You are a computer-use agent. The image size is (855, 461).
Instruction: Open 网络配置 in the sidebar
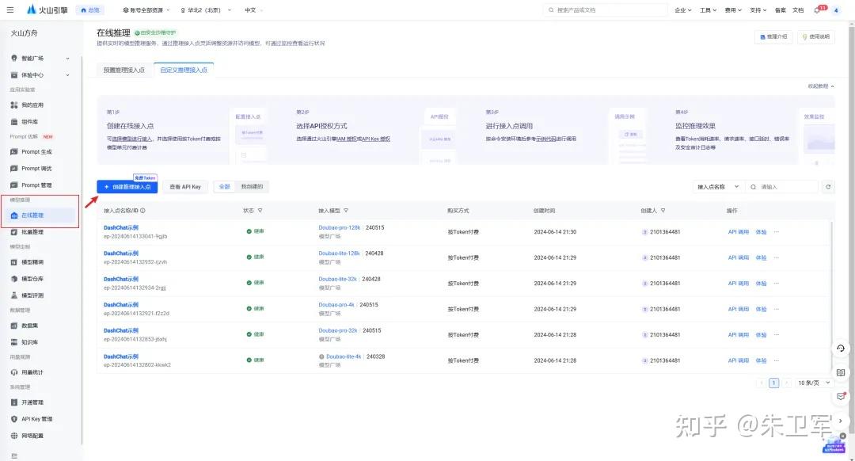(x=40, y=436)
